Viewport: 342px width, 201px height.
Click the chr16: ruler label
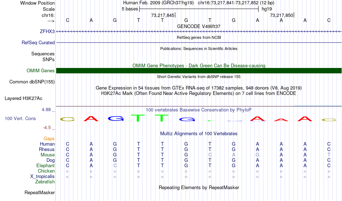(48, 15)
